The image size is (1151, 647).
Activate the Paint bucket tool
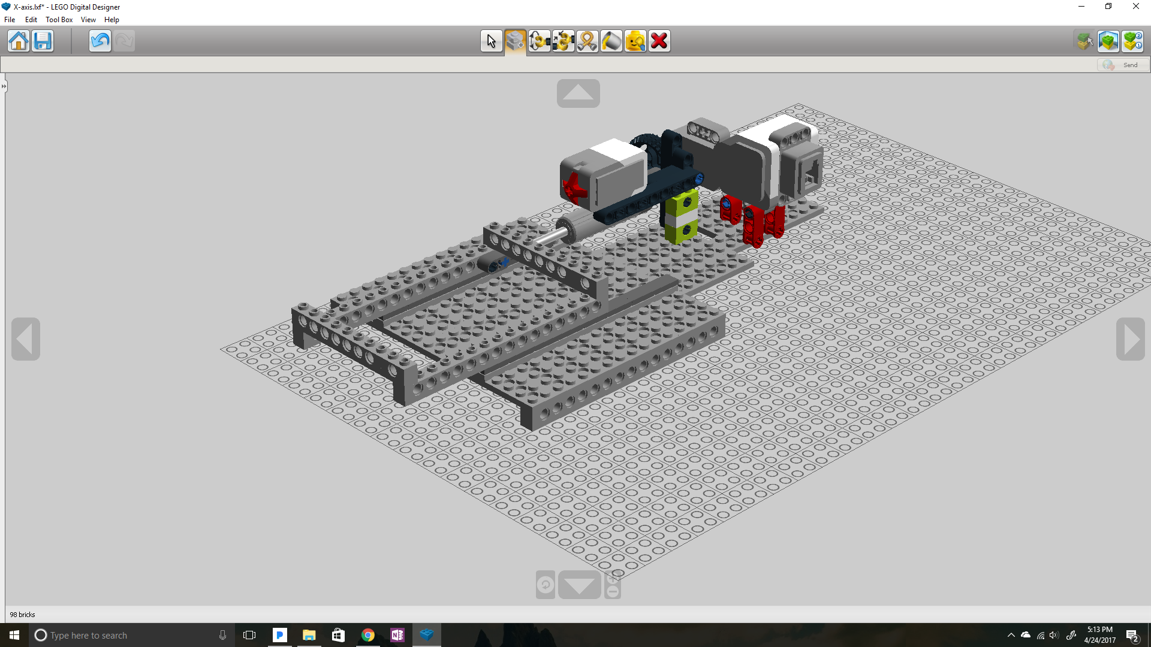611,41
